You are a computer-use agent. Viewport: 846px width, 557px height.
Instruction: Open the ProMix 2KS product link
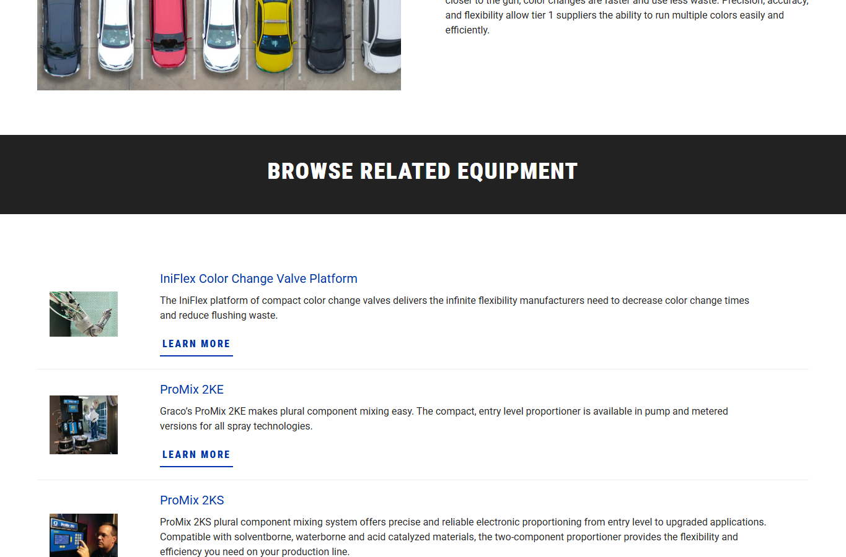coord(192,500)
